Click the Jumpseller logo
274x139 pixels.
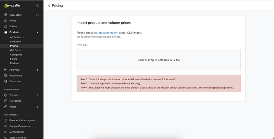(x=13, y=5)
